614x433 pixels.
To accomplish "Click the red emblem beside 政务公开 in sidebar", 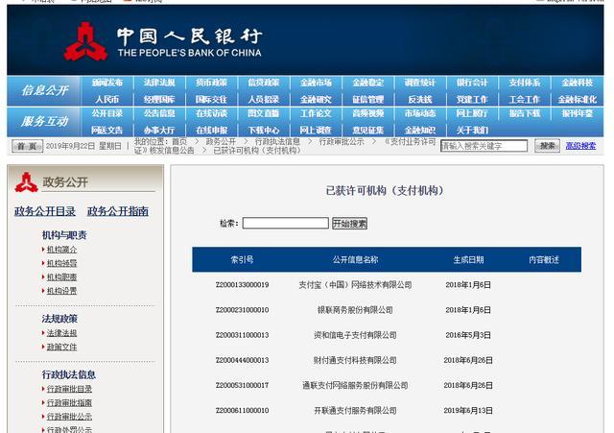I will pyautogui.click(x=26, y=182).
